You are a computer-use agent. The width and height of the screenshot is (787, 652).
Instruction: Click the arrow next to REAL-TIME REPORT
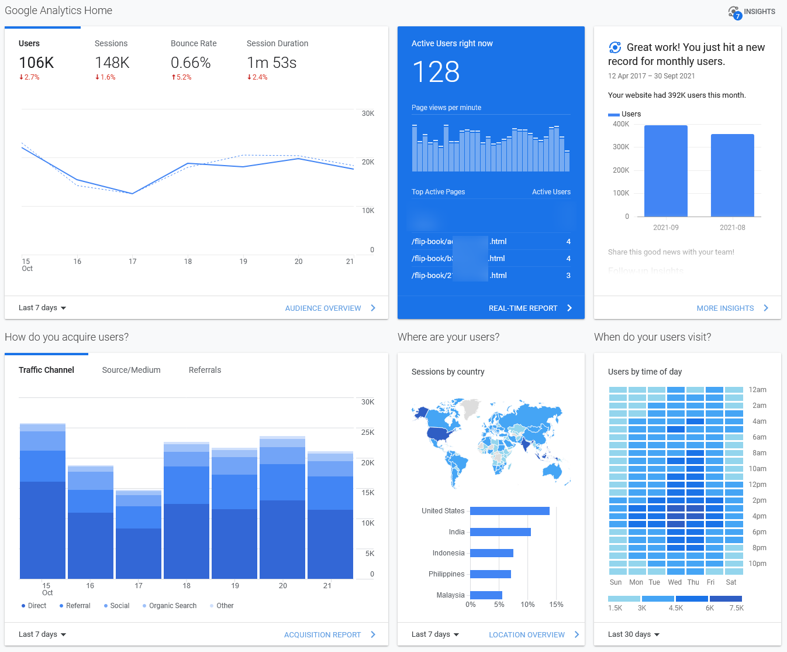[x=569, y=307]
